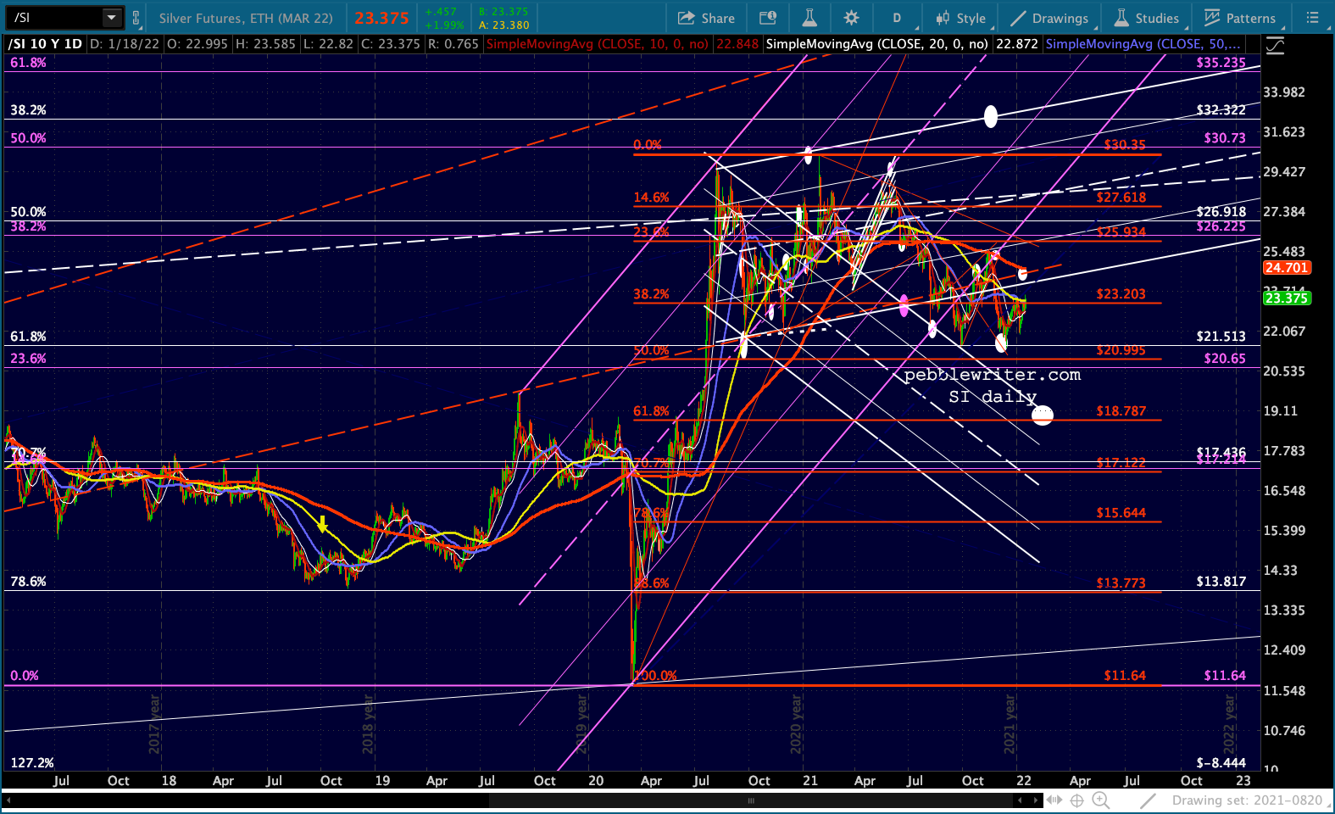Click the symbol link chain icon
The height and width of the screenshot is (814, 1335).
point(136,18)
